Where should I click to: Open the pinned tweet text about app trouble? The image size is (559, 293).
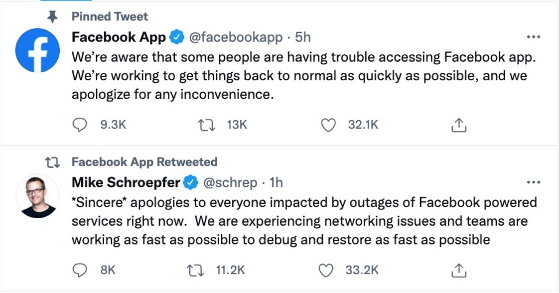pyautogui.click(x=299, y=75)
